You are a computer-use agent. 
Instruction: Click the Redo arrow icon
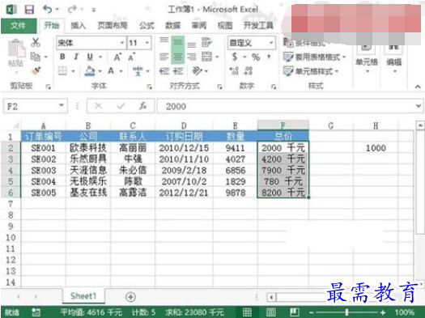click(72, 10)
